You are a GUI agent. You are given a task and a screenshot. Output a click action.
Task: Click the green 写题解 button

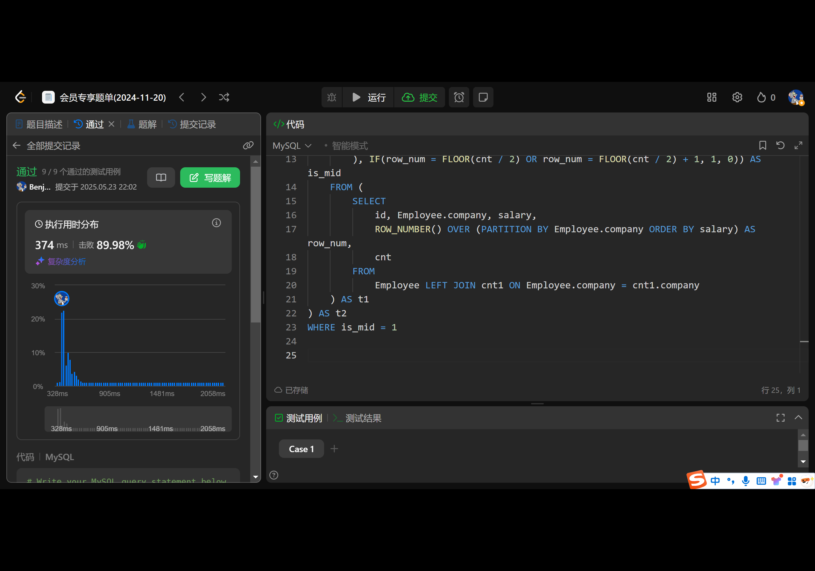[210, 178]
